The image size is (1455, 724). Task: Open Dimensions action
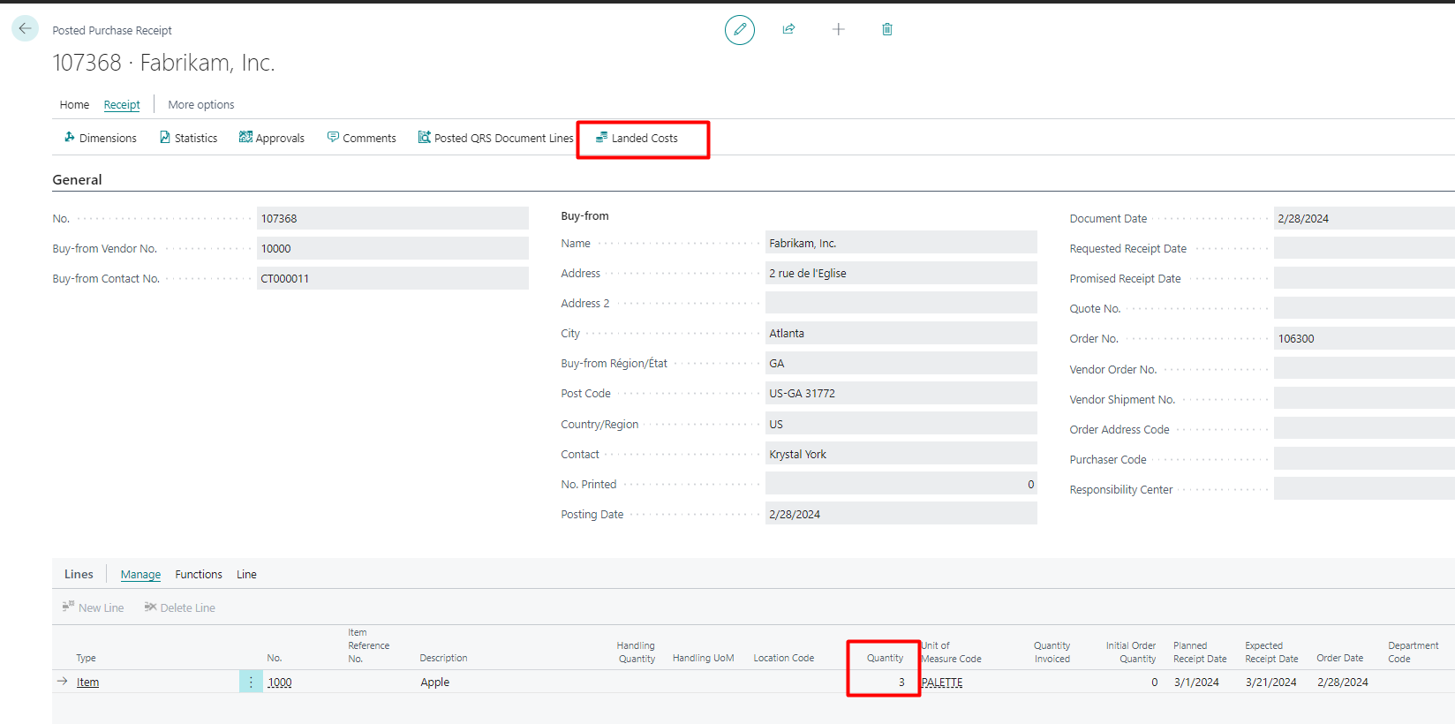coord(100,138)
